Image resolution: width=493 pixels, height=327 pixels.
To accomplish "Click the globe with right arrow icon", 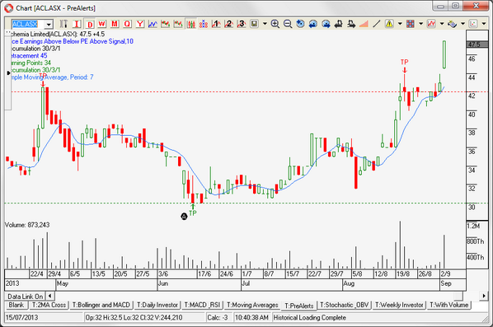I will [326, 24].
